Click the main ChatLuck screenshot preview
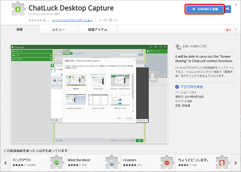 pyautogui.click(x=89, y=94)
